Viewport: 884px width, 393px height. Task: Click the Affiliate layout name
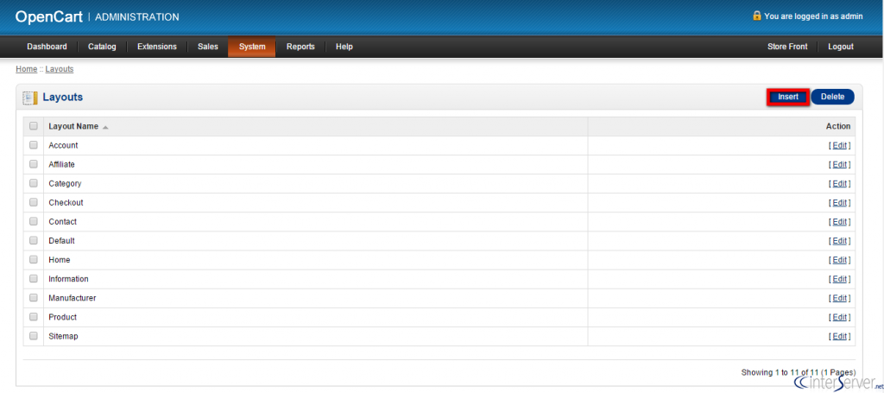[61, 165]
